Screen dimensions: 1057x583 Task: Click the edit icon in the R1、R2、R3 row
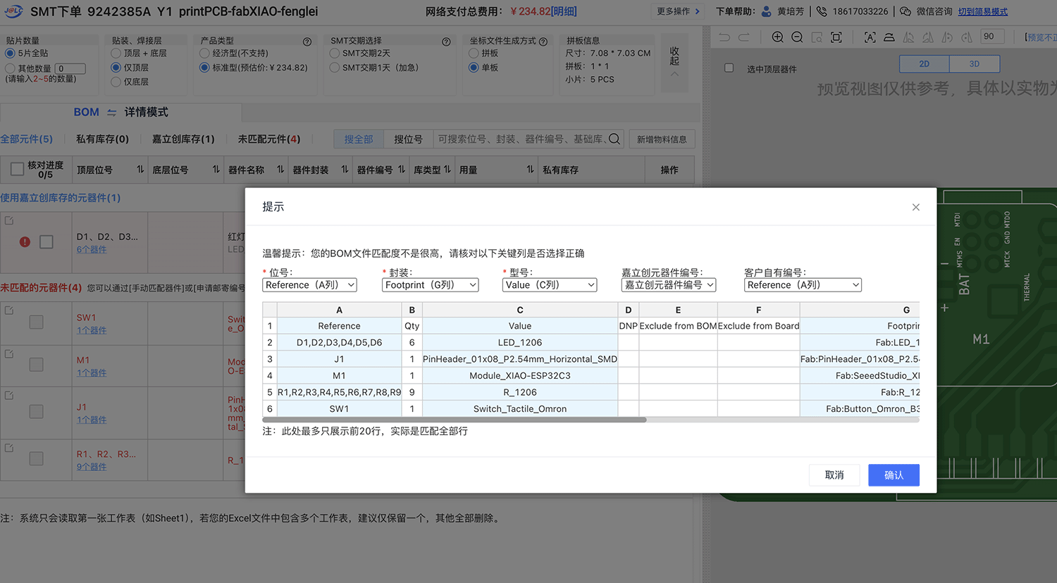pyautogui.click(x=9, y=447)
